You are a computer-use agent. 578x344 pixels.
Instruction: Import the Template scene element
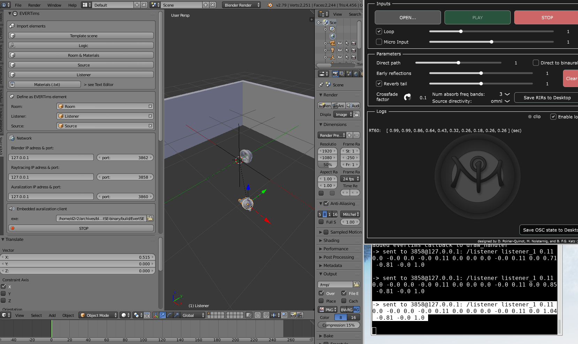81,36
